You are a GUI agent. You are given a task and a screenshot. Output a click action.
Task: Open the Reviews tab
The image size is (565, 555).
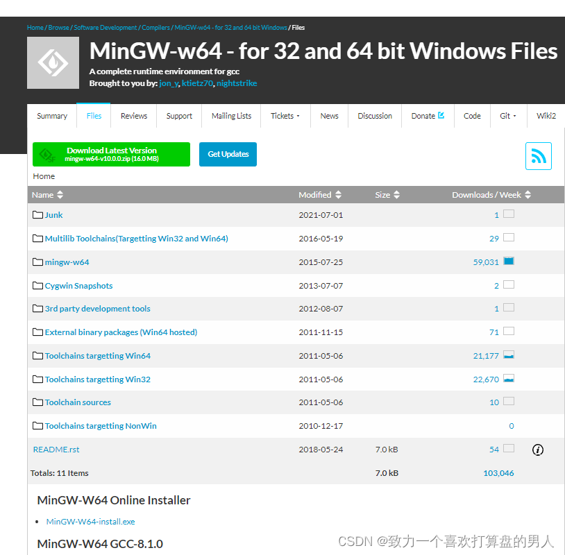click(133, 116)
